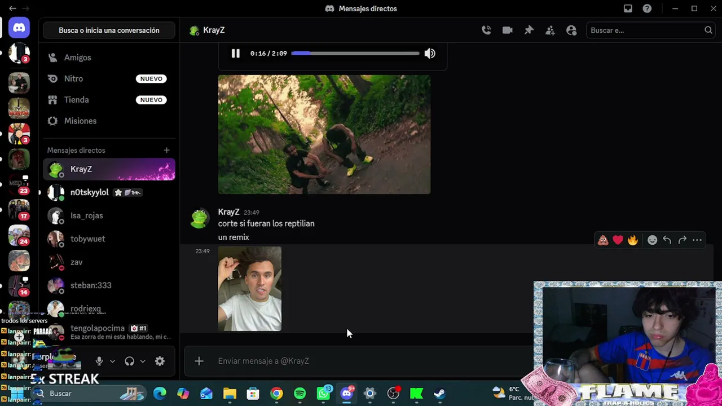Open conversation with tobywuet
The image size is (722, 406).
(109, 239)
